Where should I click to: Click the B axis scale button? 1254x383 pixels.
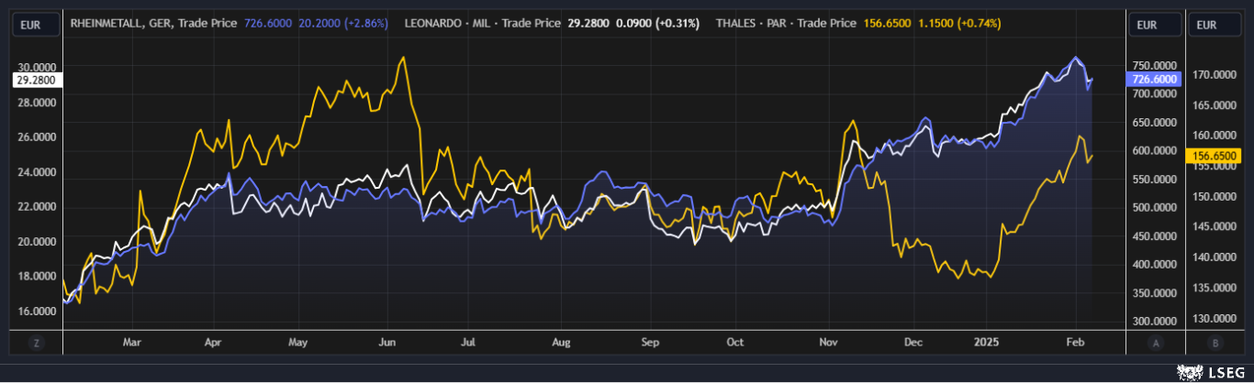(x=1216, y=343)
